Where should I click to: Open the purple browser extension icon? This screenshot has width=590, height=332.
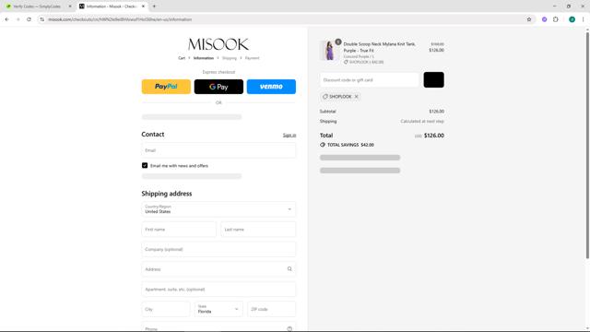tap(544, 19)
